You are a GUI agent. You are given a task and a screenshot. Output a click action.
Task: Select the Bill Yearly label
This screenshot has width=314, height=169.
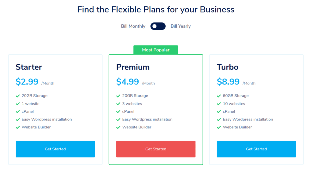click(181, 26)
